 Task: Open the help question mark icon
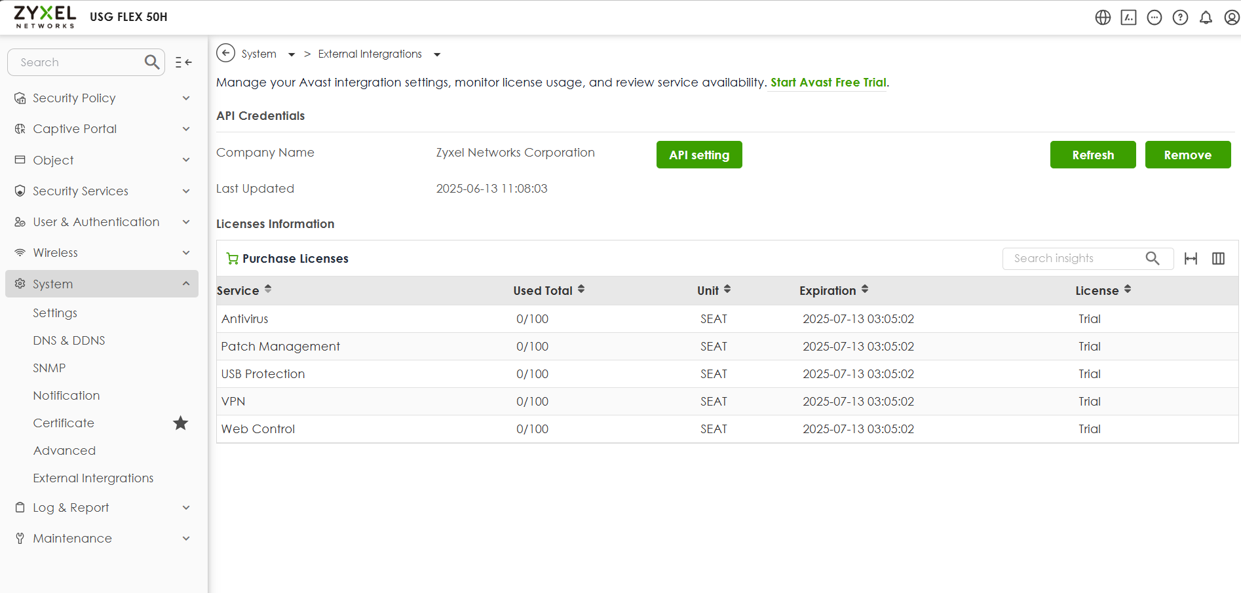click(1180, 18)
